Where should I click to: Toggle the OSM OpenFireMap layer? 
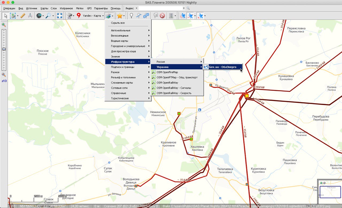(x=177, y=72)
